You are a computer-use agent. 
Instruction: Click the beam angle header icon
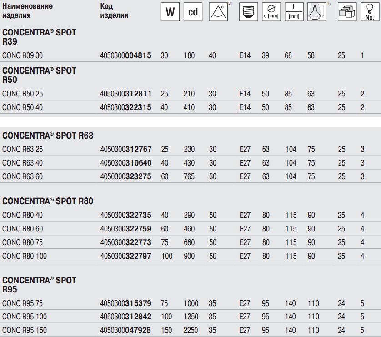(218, 12)
